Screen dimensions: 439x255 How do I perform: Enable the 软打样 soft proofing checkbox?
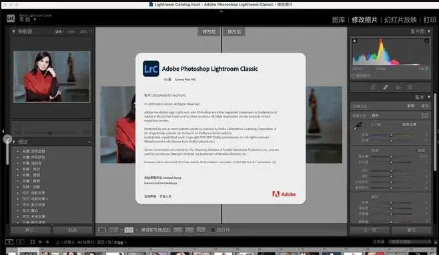213,230
